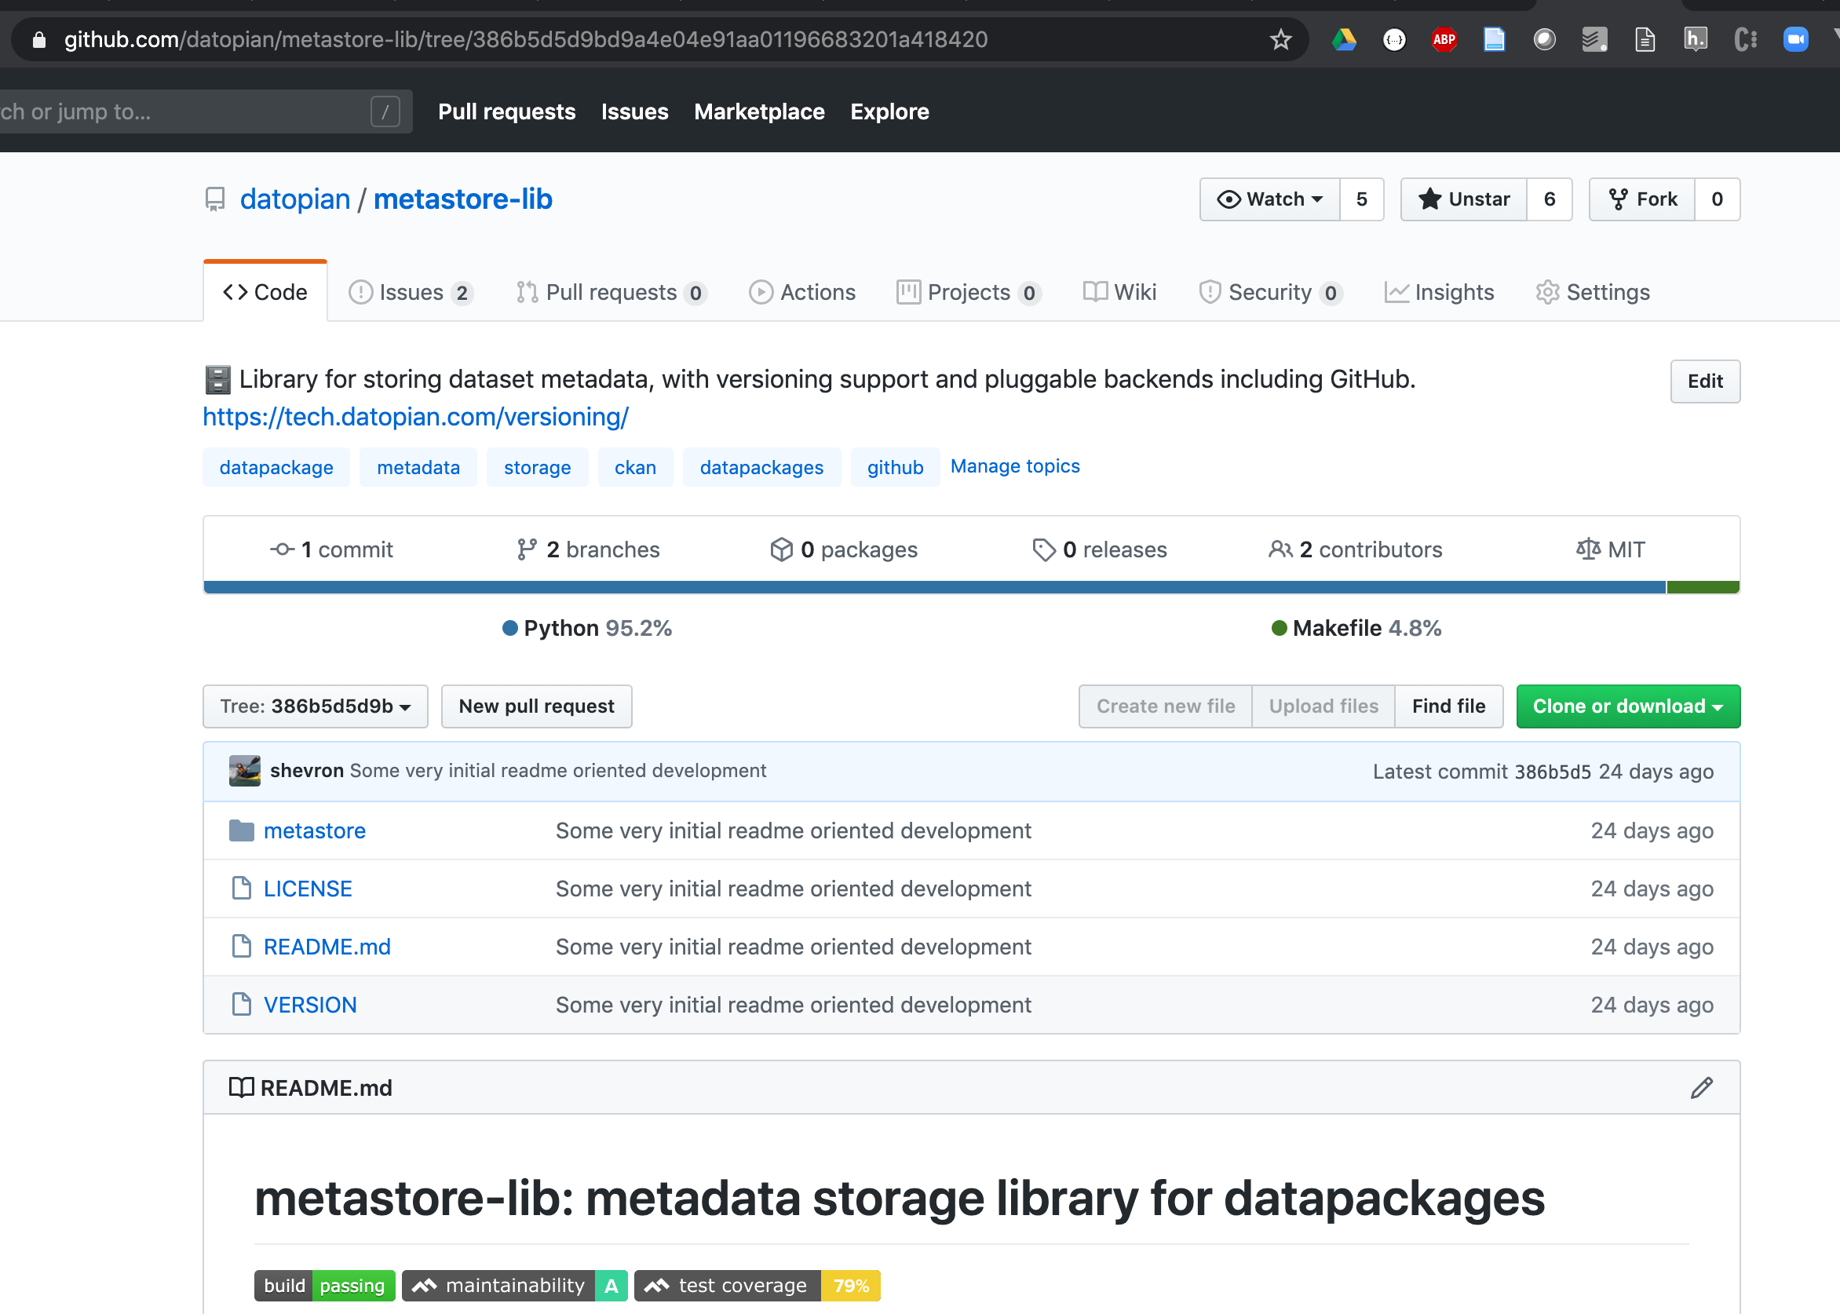Switch to the Issues tab
The width and height of the screenshot is (1840, 1314).
point(411,292)
